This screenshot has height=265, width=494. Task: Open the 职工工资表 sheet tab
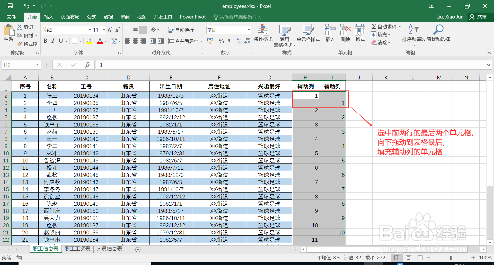tap(77, 249)
